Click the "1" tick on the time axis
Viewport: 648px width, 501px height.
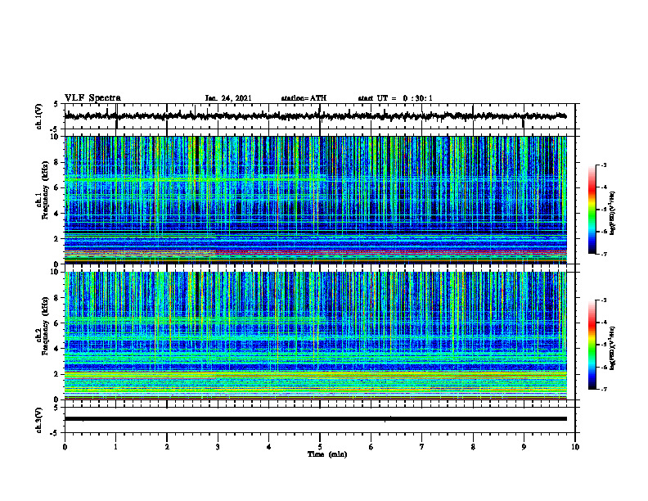click(x=115, y=447)
